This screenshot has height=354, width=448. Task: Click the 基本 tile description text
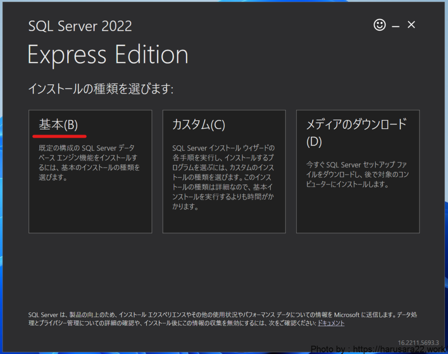pos(89,162)
